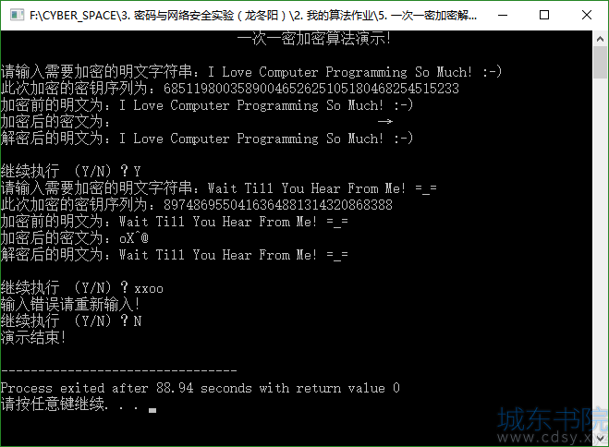Click the title bar file path text
This screenshot has height=447, width=609.
pyautogui.click(x=253, y=15)
